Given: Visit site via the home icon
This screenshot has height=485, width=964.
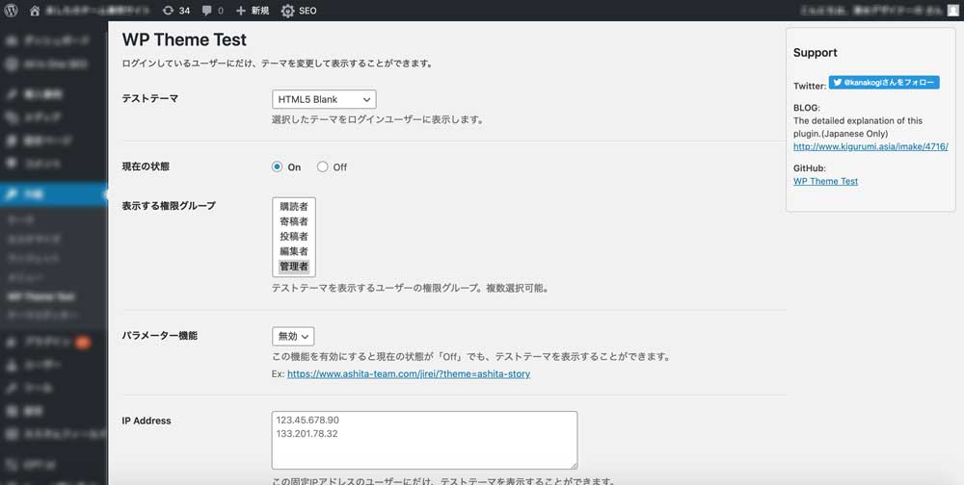Looking at the screenshot, I should 35,11.
